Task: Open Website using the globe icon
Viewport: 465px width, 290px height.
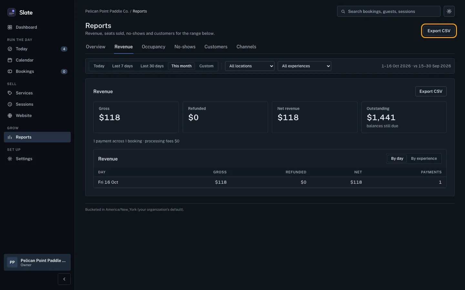Action: 10,116
